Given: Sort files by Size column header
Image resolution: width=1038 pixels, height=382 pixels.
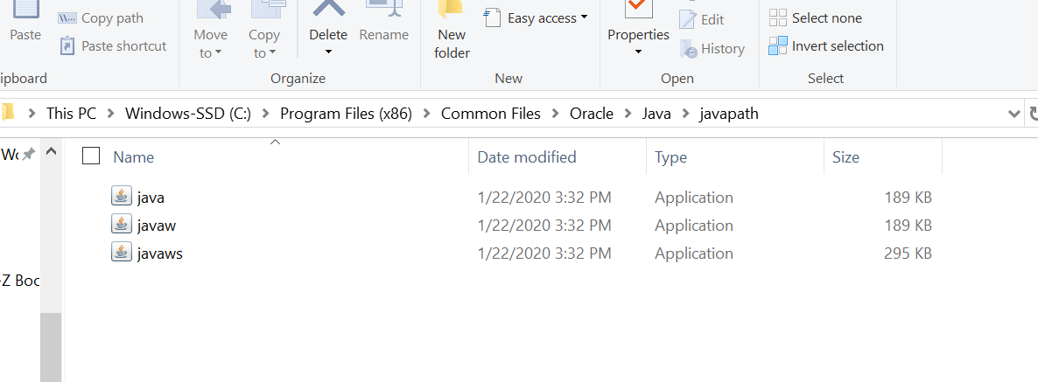Looking at the screenshot, I should (845, 157).
